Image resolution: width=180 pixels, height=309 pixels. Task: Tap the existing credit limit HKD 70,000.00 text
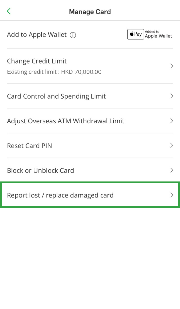[54, 72]
